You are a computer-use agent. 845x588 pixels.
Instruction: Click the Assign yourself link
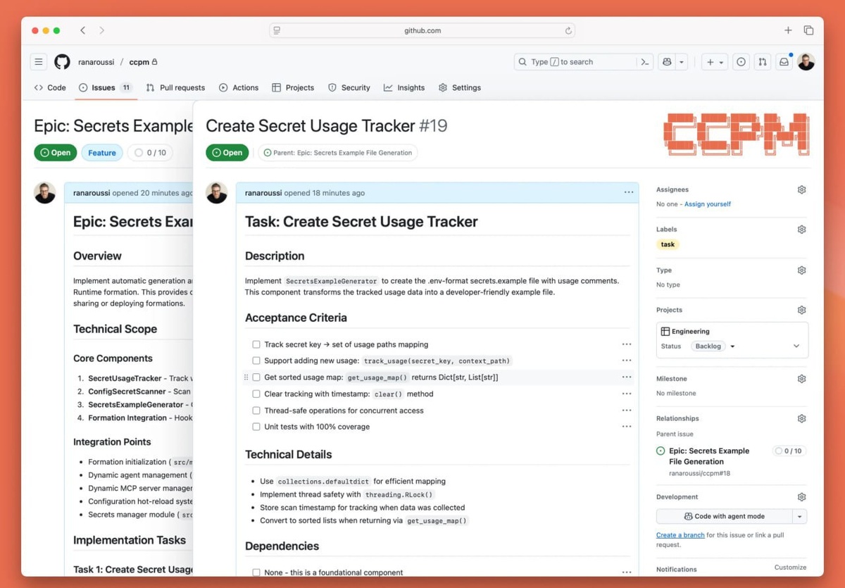708,204
